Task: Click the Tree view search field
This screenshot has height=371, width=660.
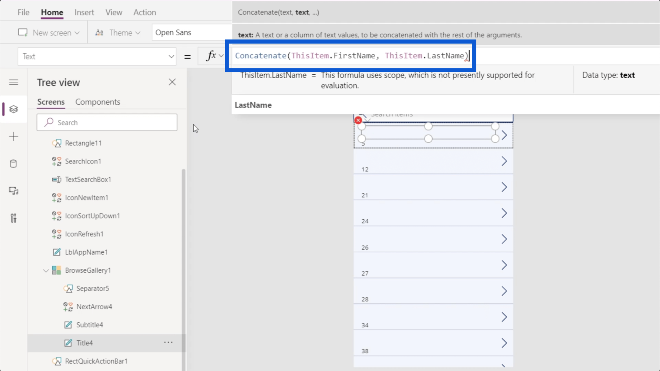Action: click(x=107, y=122)
